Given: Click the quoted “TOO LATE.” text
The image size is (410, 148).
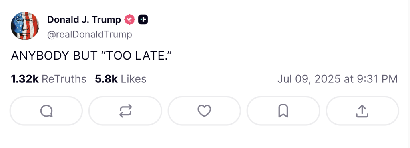Looking at the screenshot, I should pos(138,56).
